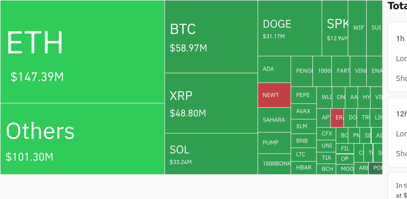
Task: Click the PEPE heatmap cell
Action: [x=303, y=95]
